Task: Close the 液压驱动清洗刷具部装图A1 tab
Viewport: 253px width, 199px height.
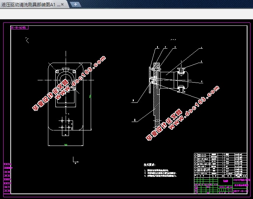Action: pos(62,4)
